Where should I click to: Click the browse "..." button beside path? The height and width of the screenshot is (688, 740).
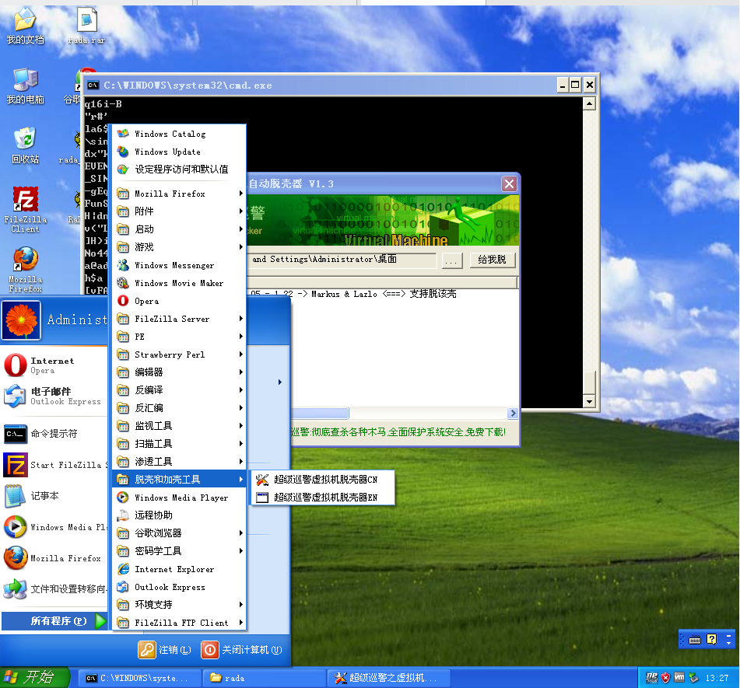tap(453, 260)
